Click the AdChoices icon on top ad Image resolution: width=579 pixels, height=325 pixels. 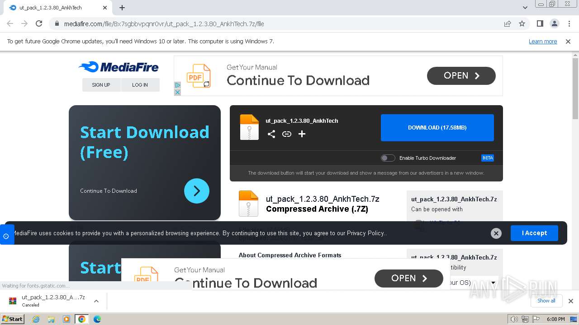pos(177,85)
